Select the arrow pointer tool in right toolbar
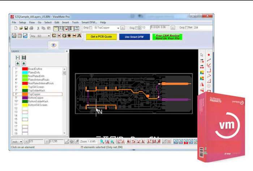The image size is (253, 171). 202,55
